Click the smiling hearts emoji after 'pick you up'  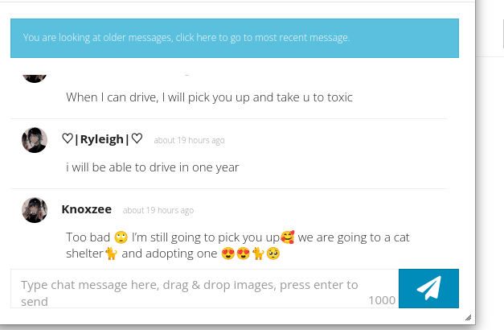coord(287,237)
